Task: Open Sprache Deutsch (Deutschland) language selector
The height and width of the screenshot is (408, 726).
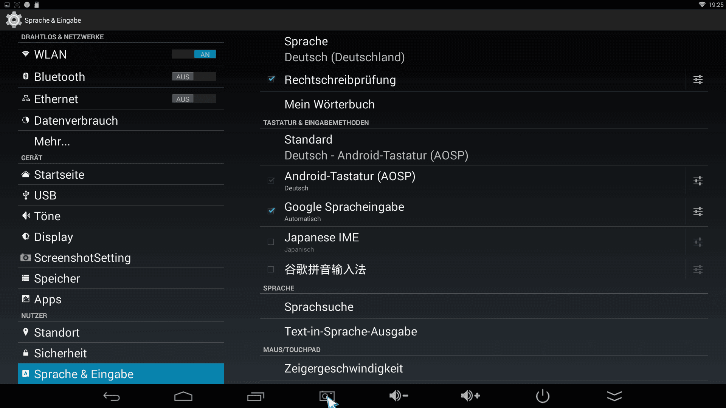Action: pyautogui.click(x=484, y=49)
